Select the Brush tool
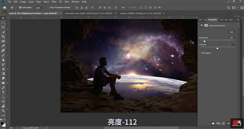This screenshot has height=129, width=244. [x=3, y=55]
